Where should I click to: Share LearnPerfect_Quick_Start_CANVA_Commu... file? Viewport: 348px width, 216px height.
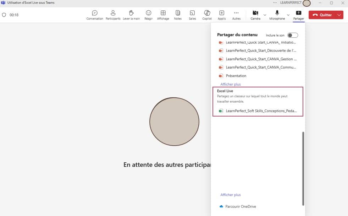258,67
